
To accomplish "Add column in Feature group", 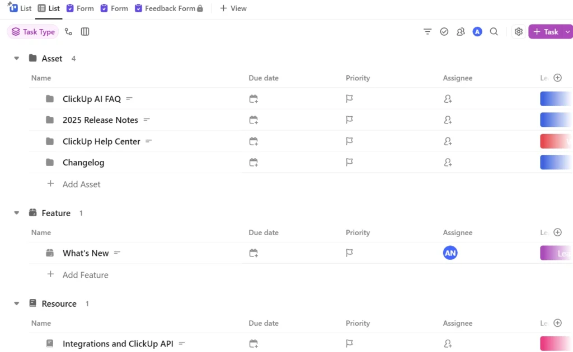I will [x=557, y=232].
